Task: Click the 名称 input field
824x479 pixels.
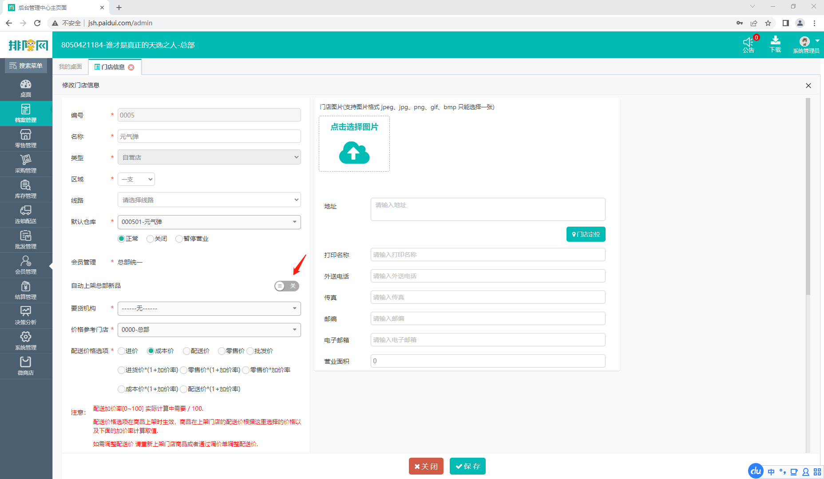Action: (x=209, y=136)
